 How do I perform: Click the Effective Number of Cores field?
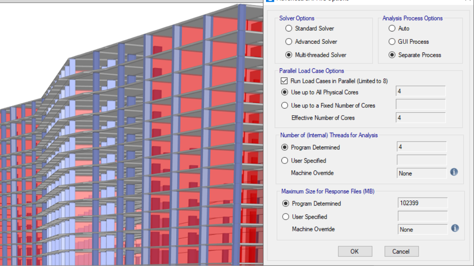[420, 118]
